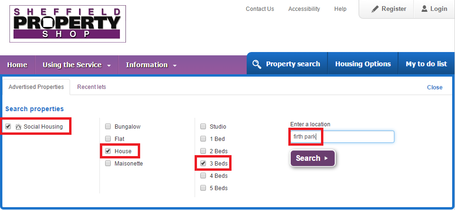
Task: Open the Contact Us link
Action: click(260, 9)
